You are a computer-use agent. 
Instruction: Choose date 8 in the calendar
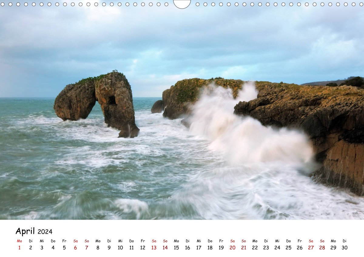pyautogui.click(x=98, y=248)
